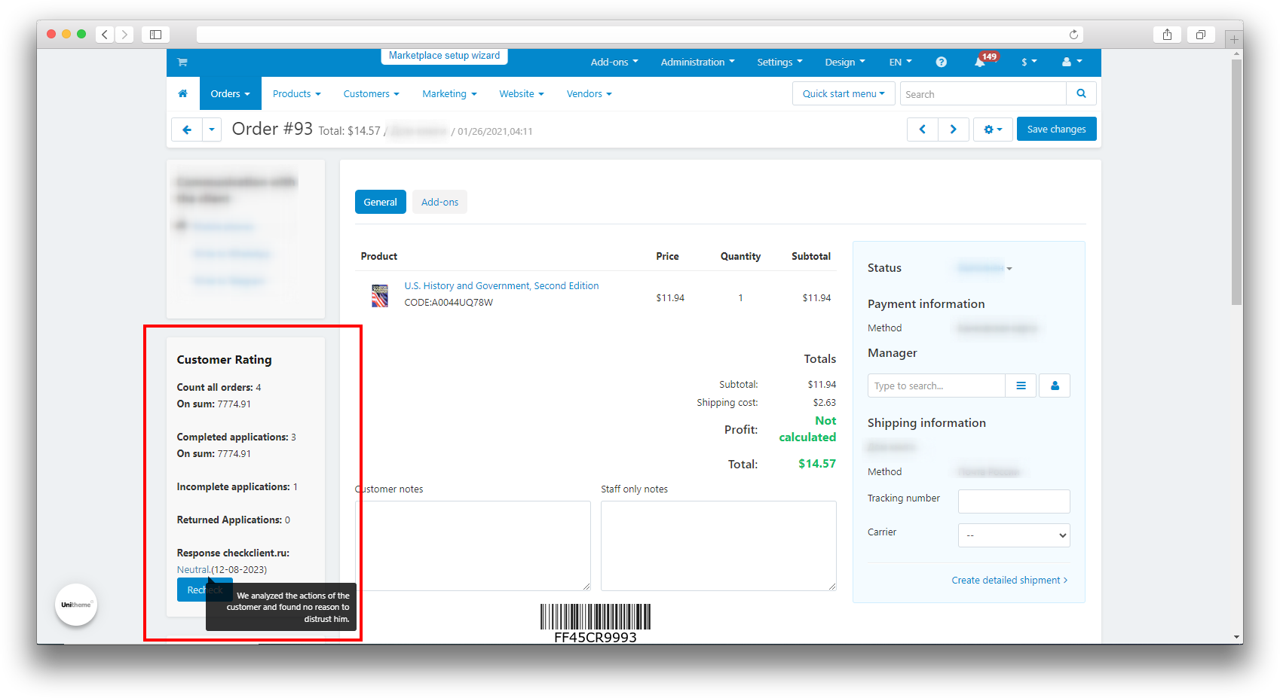1280x698 pixels.
Task: Switch to the General tab
Action: pos(380,202)
